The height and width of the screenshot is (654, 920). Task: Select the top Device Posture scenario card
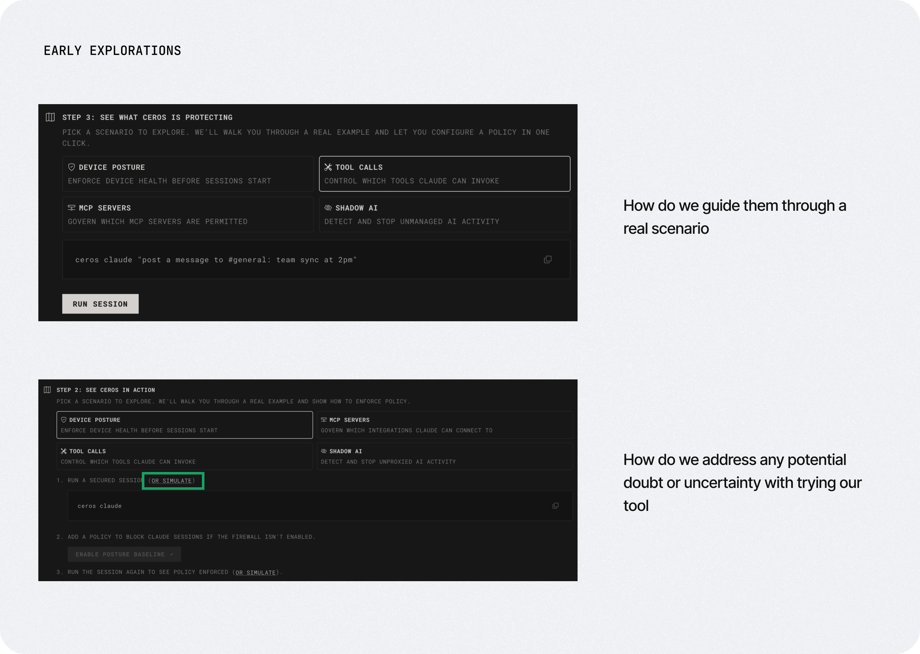188,174
